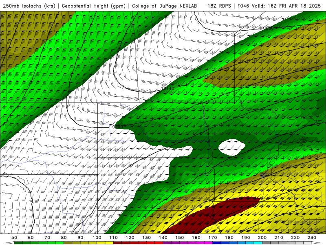Image resolution: width=326 pixels, height=245 pixels.
Task: Click the "College of DuPage NEXLAB" text
Action: pos(165,6)
